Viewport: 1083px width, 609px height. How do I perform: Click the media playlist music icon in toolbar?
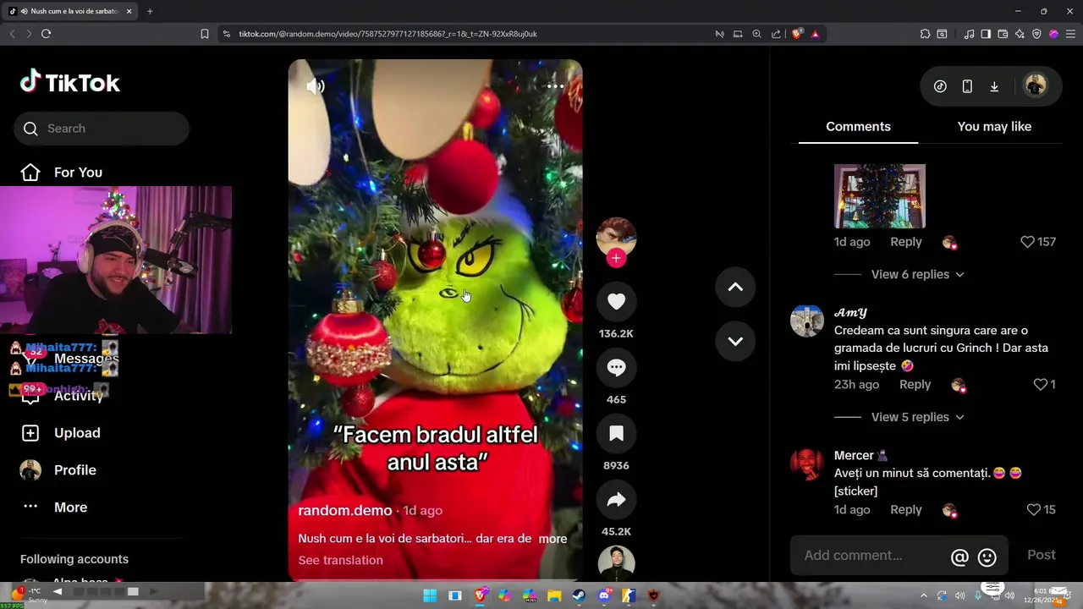coord(969,34)
